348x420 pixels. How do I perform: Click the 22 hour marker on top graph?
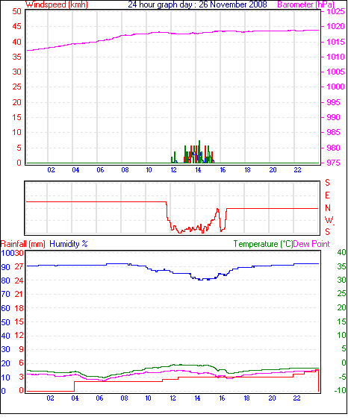pyautogui.click(x=298, y=170)
